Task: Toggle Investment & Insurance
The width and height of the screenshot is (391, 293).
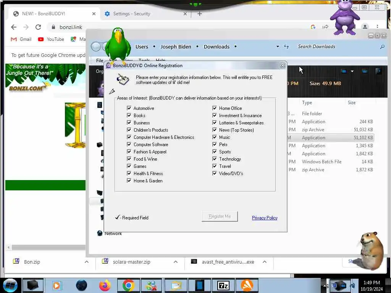Action: (x=215, y=115)
